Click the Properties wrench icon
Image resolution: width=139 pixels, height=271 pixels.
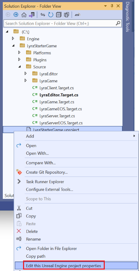pos(78,15)
